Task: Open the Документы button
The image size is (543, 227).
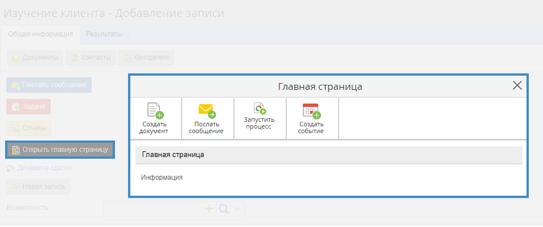Action: point(35,58)
